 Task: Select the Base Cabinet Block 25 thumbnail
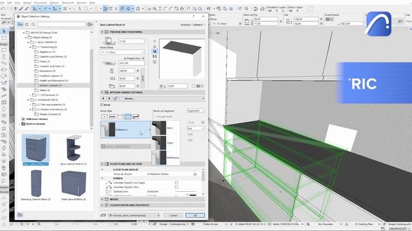coord(36,150)
